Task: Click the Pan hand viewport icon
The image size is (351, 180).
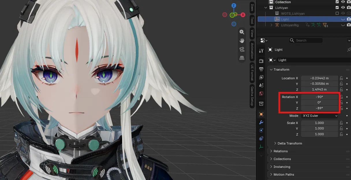Action: (242, 41)
